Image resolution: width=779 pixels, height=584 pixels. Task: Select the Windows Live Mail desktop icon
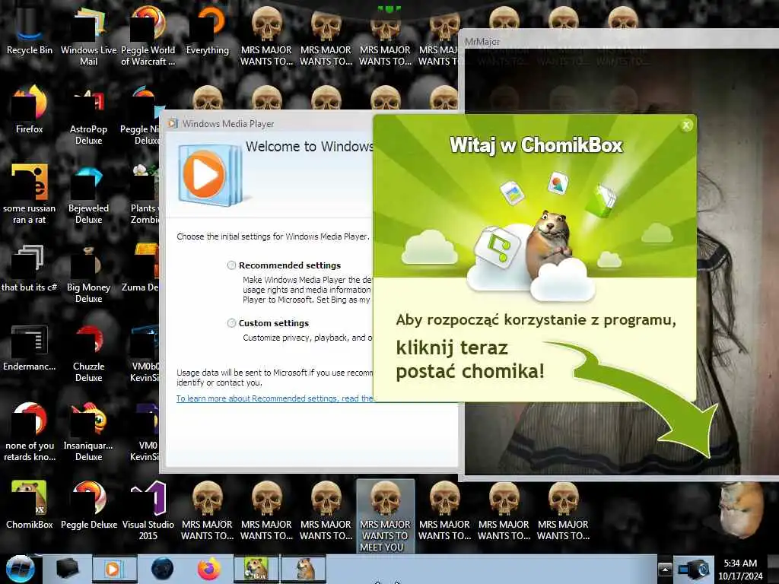tap(88, 35)
